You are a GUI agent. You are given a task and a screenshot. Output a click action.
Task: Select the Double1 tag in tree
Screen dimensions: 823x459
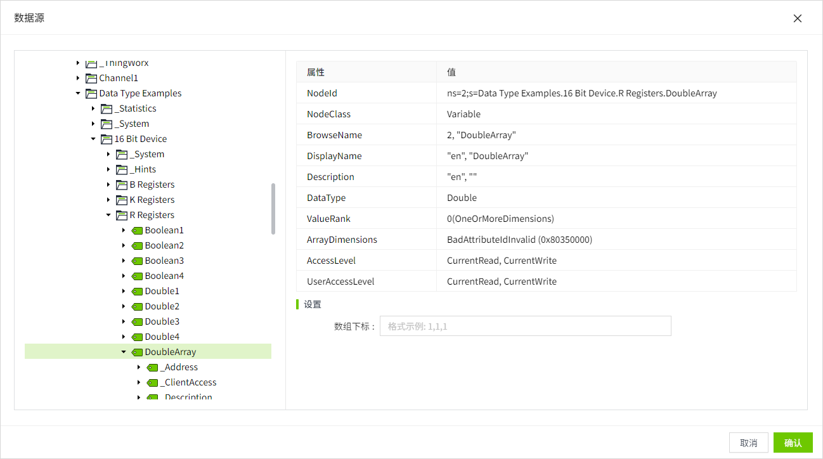(x=162, y=291)
